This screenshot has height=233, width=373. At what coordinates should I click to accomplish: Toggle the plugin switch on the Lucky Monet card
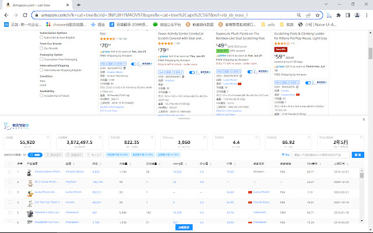(250, 72)
